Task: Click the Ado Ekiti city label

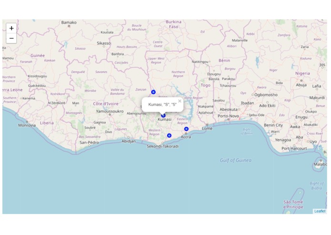Action: point(267,106)
